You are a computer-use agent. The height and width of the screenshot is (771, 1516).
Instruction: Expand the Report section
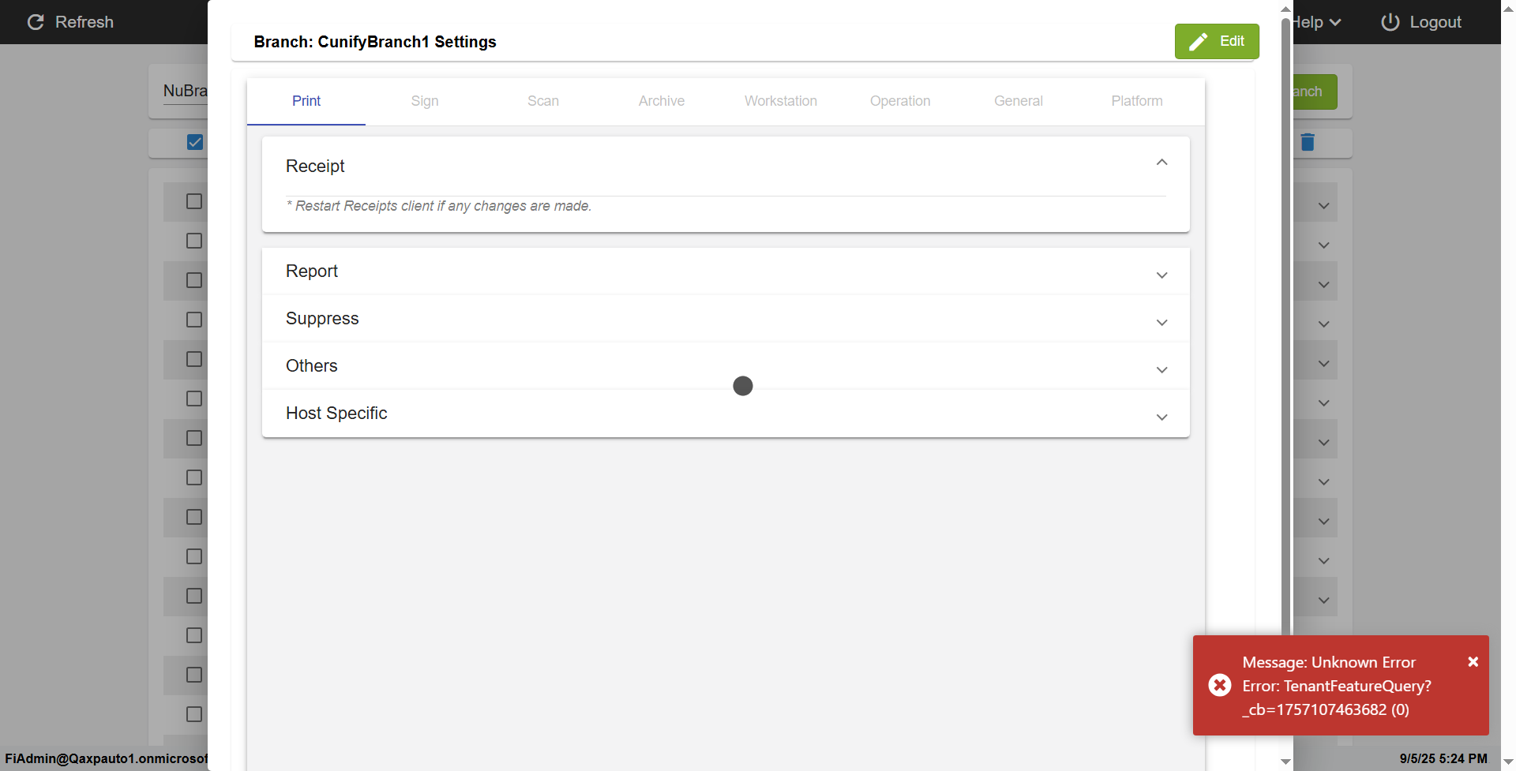[726, 271]
